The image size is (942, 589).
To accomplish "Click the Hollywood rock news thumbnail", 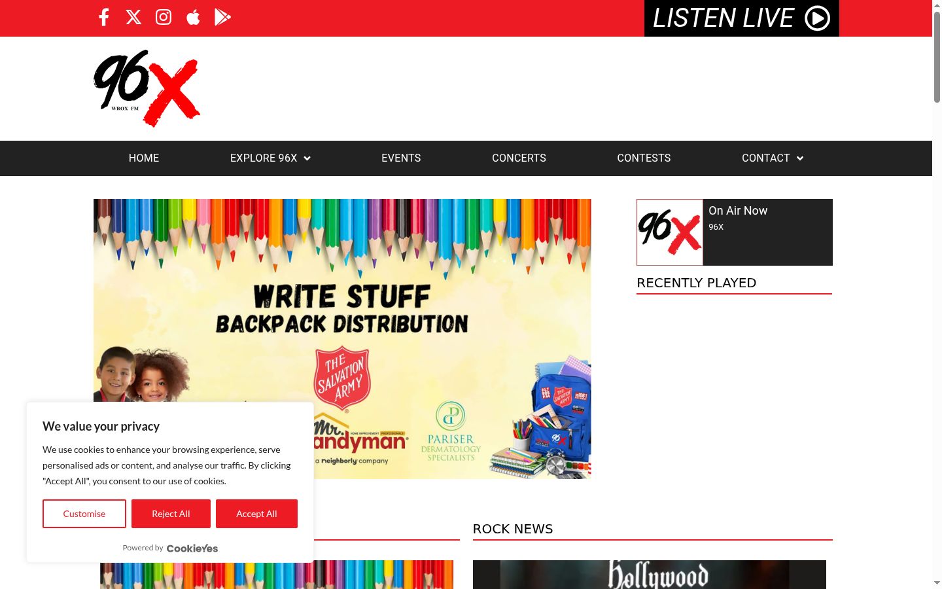I will coord(650,575).
